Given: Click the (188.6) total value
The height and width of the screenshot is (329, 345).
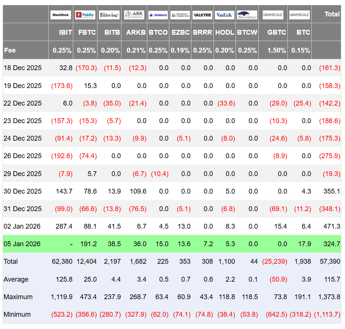Looking at the screenshot, I should tap(330, 121).
